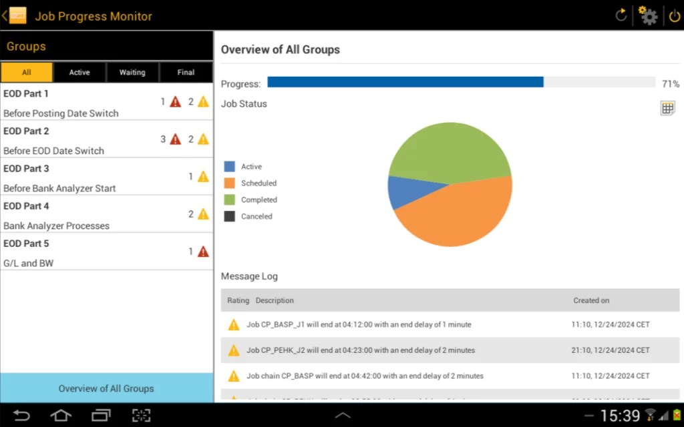The height and width of the screenshot is (427, 684).
Task: Click the warning icon on the CP_BASP_J1 message
Action: [x=233, y=324]
